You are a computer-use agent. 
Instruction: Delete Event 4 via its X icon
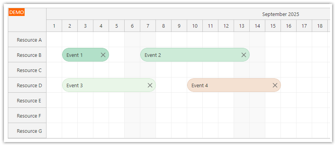(275, 85)
